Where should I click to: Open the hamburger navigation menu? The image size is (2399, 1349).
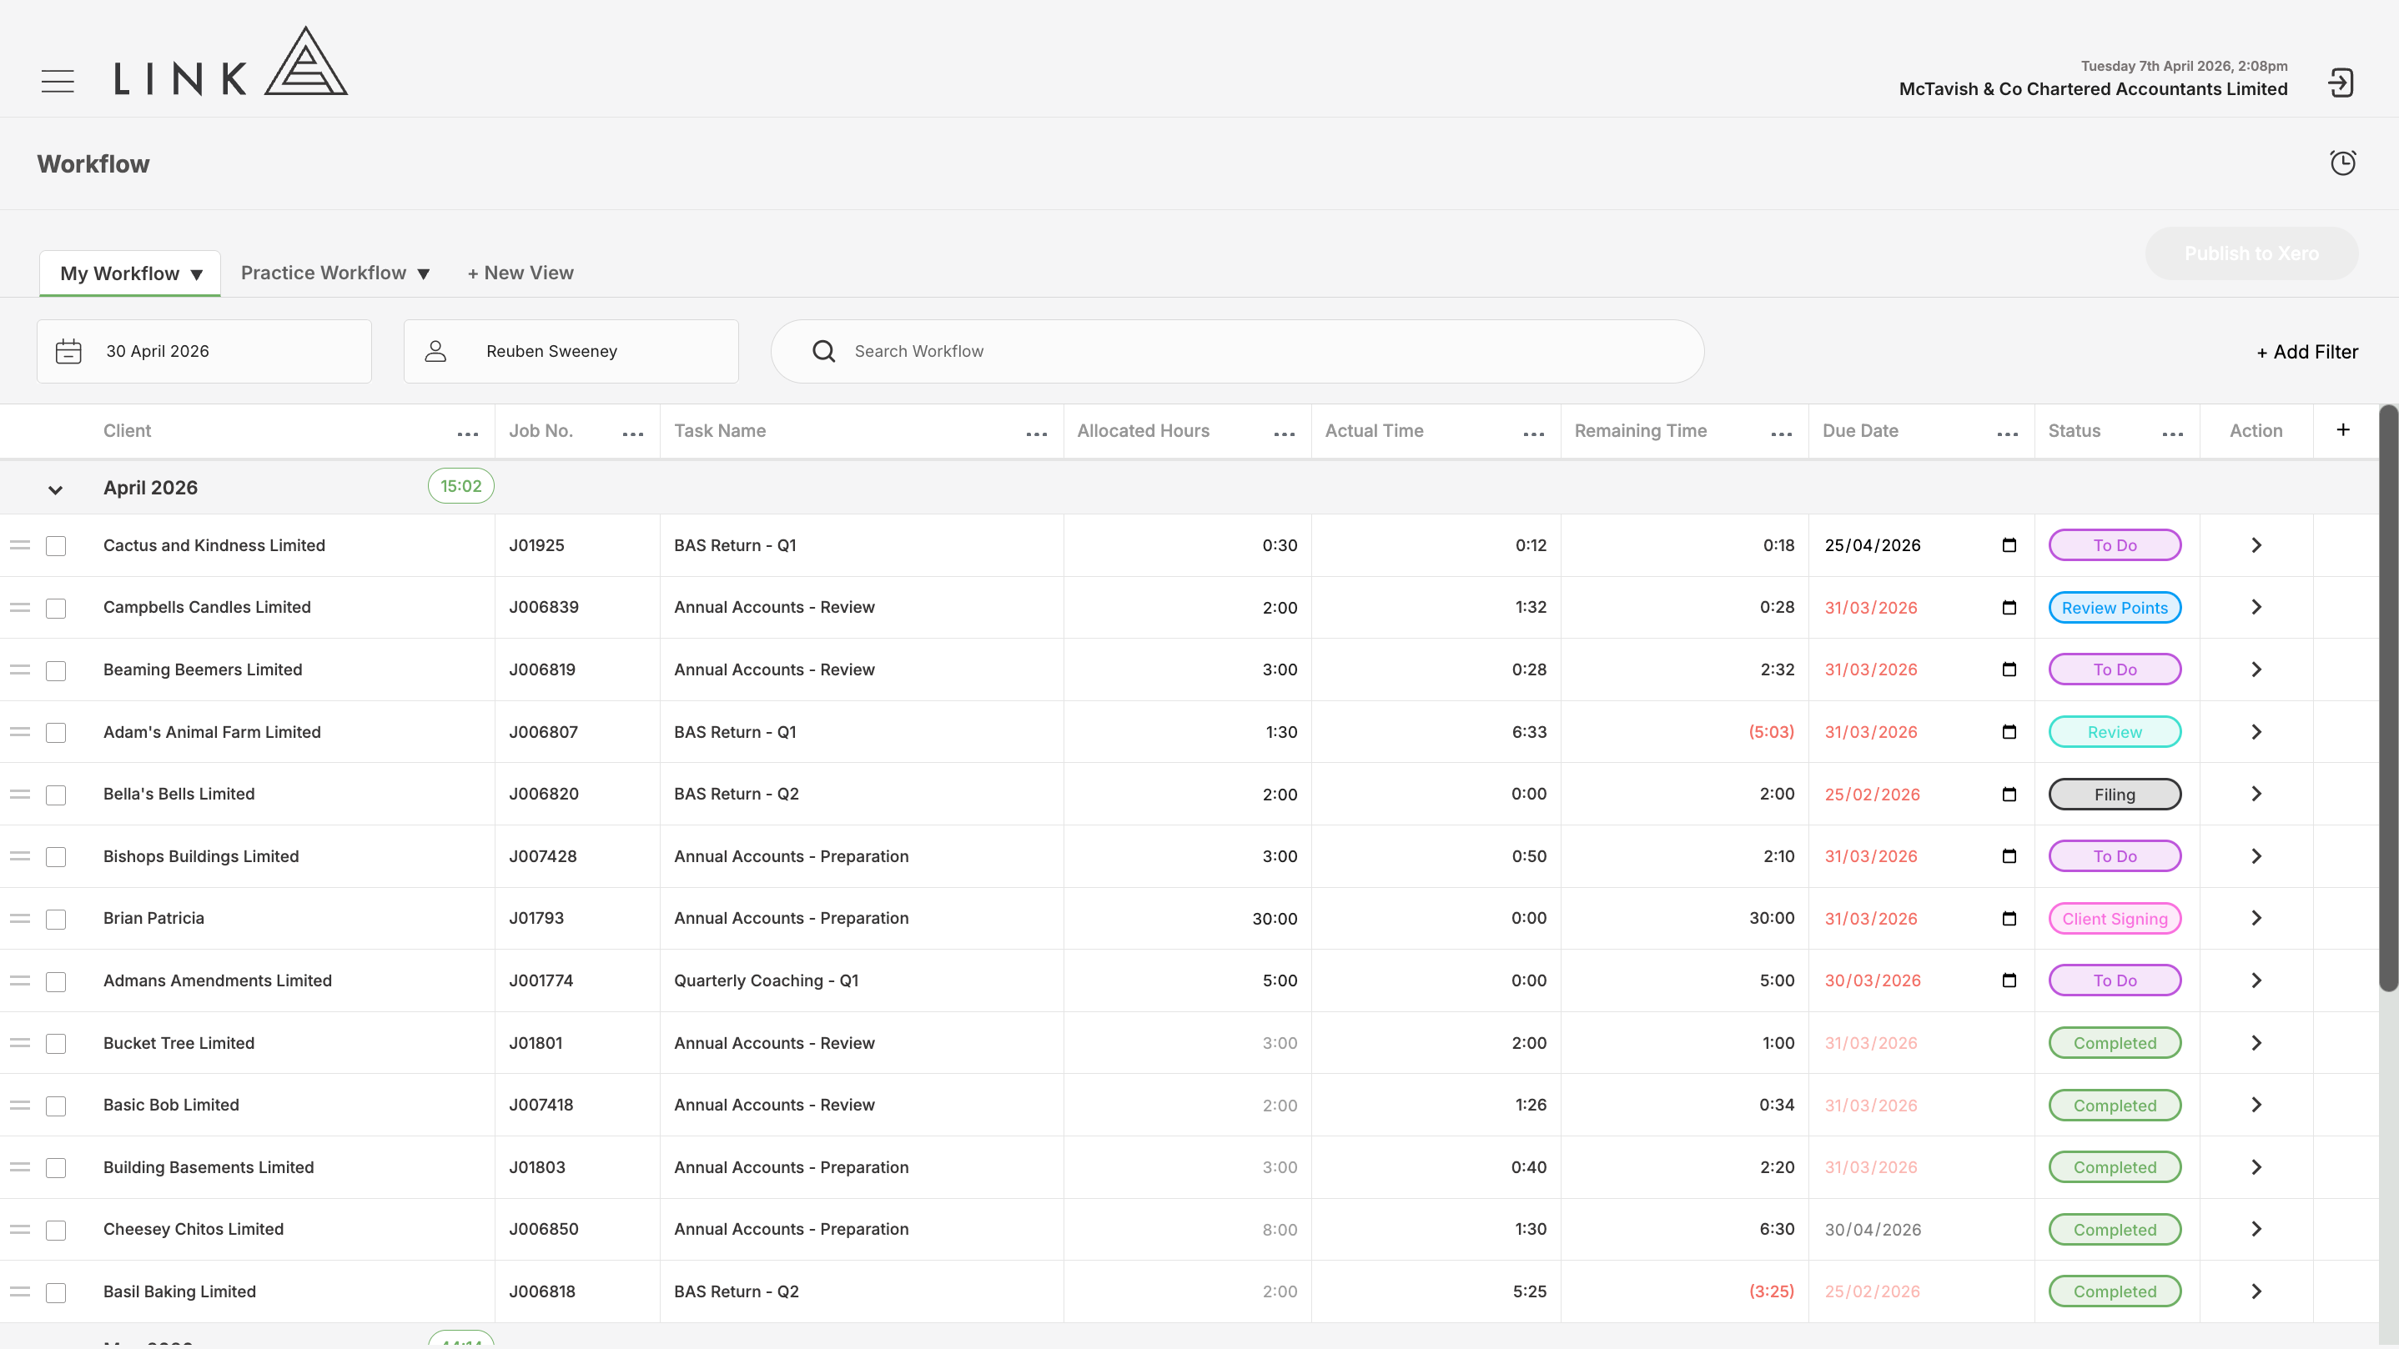[58, 81]
